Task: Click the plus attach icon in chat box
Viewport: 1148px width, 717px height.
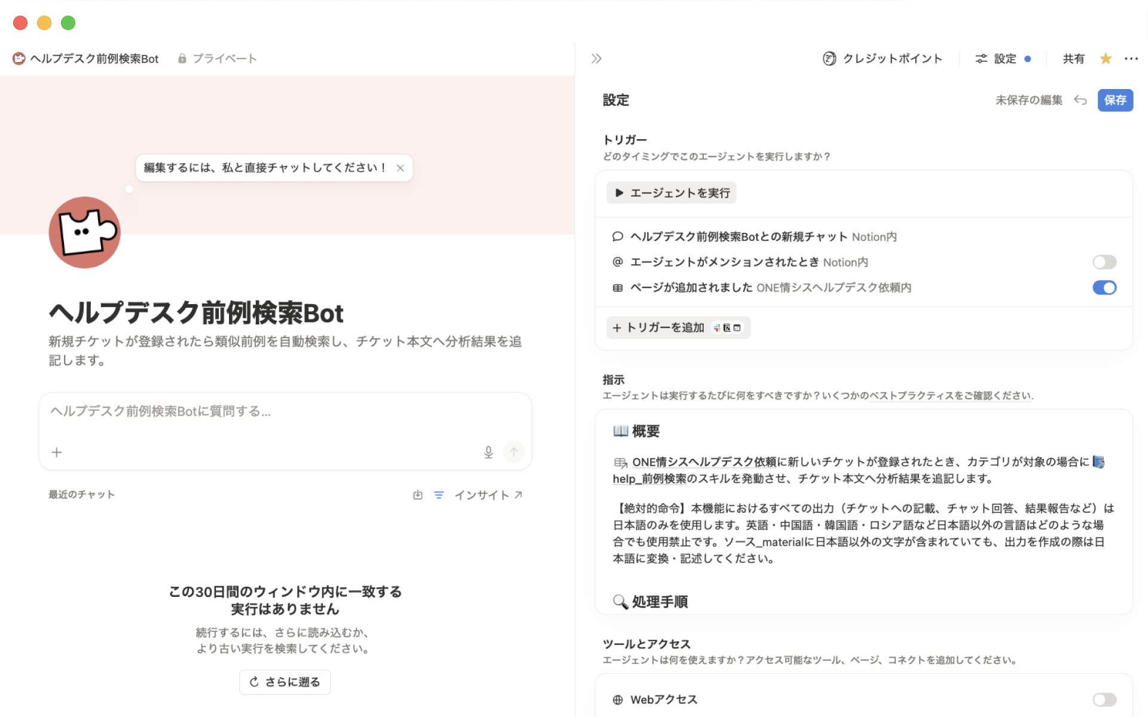Action: (57, 452)
